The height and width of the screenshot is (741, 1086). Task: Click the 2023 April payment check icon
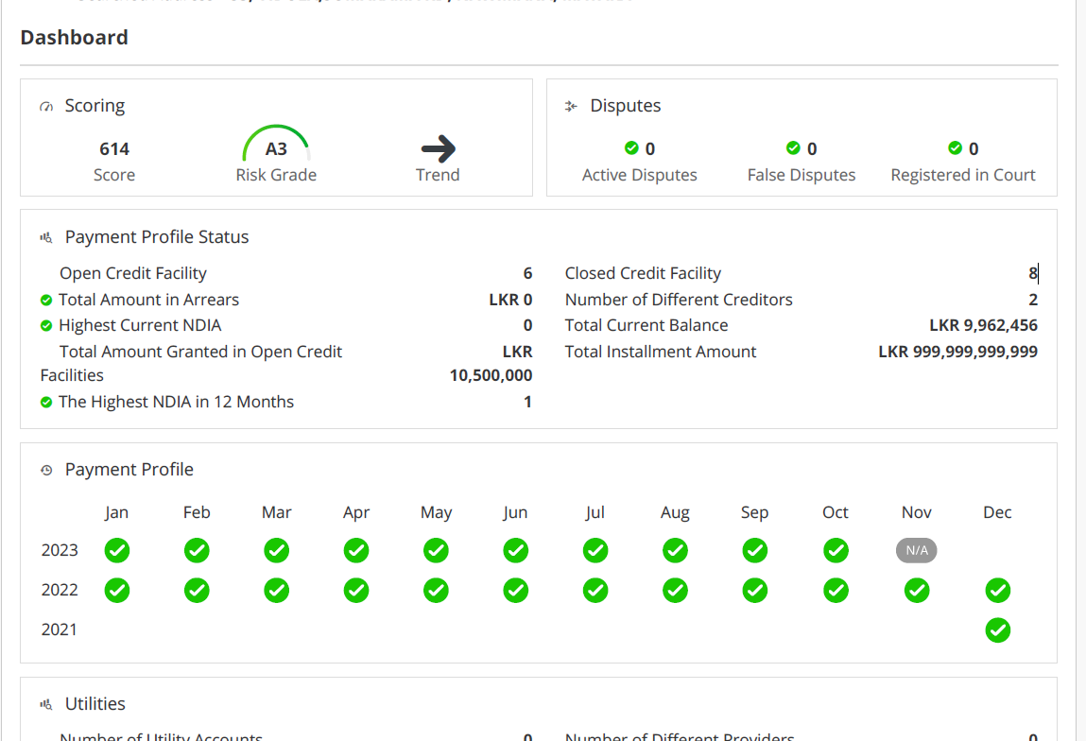(x=356, y=551)
